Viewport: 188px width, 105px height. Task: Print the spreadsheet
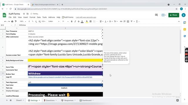pos(12,21)
